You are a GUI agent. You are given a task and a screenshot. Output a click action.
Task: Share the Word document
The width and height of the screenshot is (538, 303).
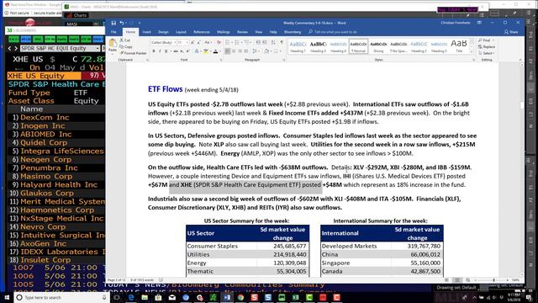[x=511, y=32]
